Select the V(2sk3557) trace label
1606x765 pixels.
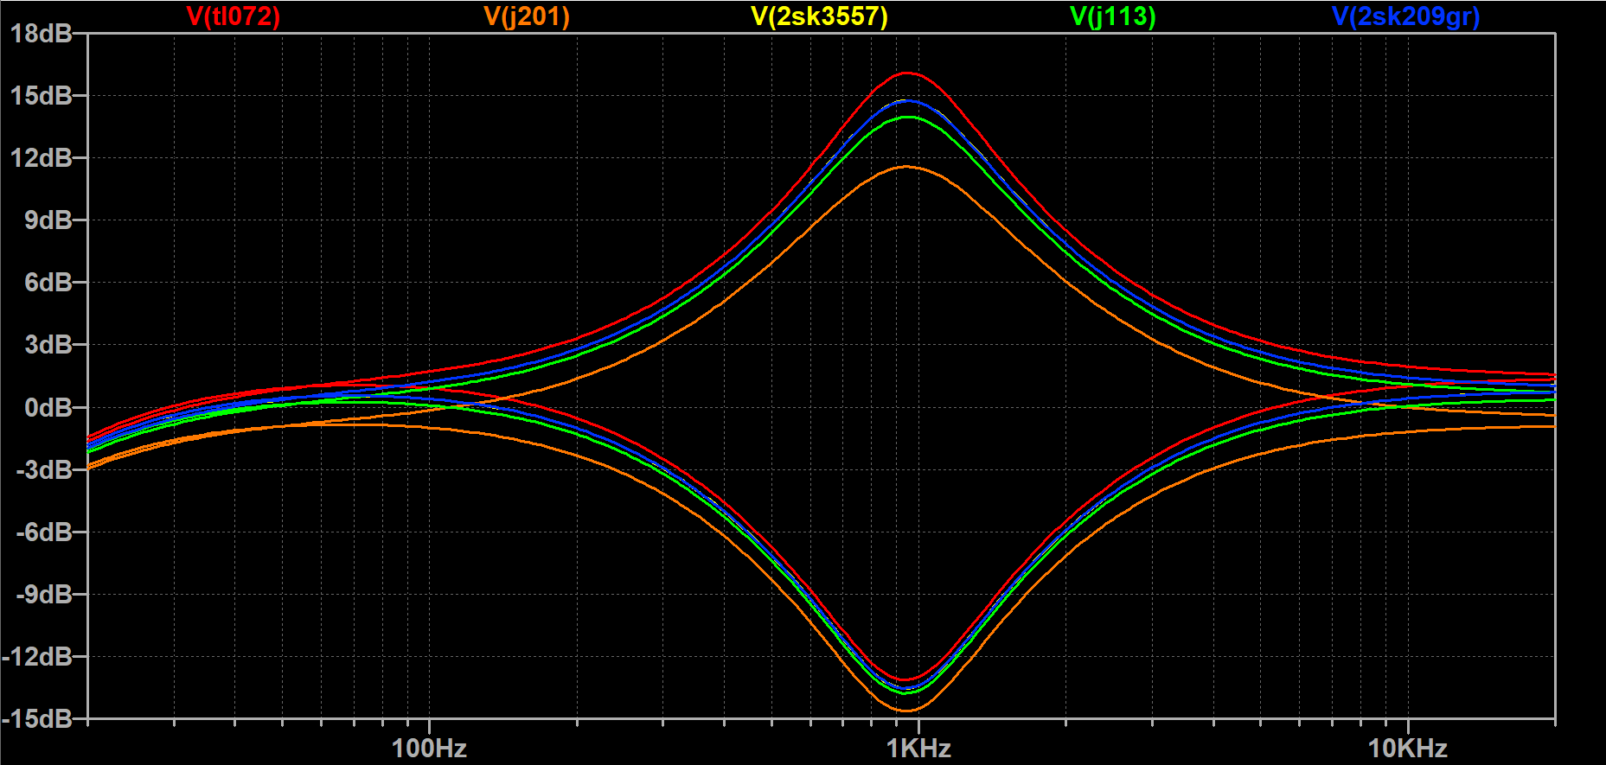pos(819,16)
